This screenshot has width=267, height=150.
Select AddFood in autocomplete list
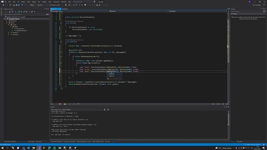[114, 76]
